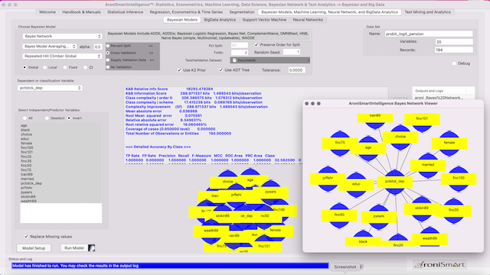
Task: Select 'married' in the predictor variables list
Action: pos(28,179)
